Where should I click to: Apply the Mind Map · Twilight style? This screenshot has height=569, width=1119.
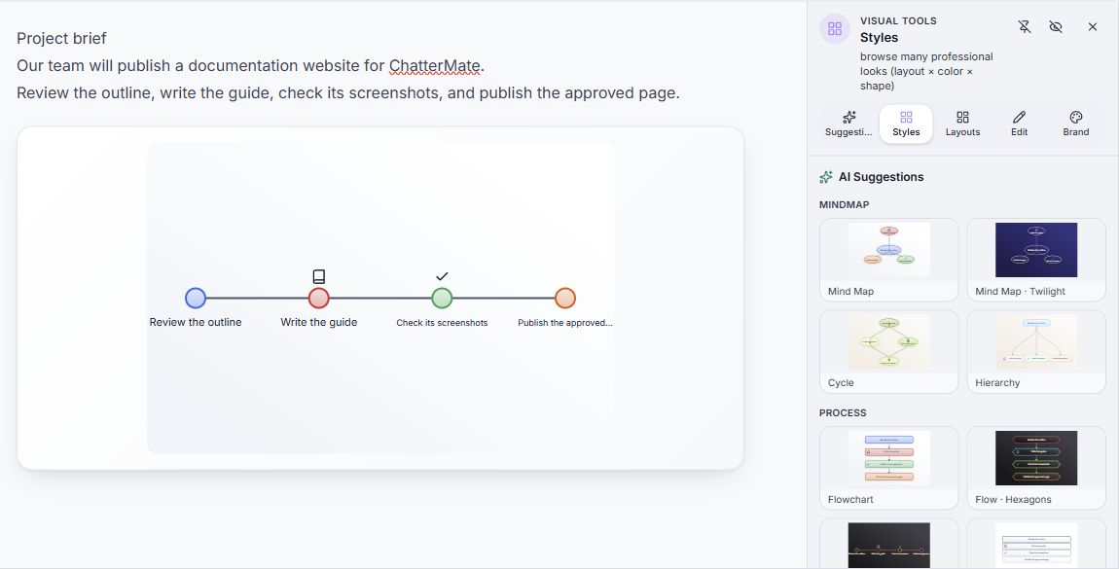[1036, 260]
